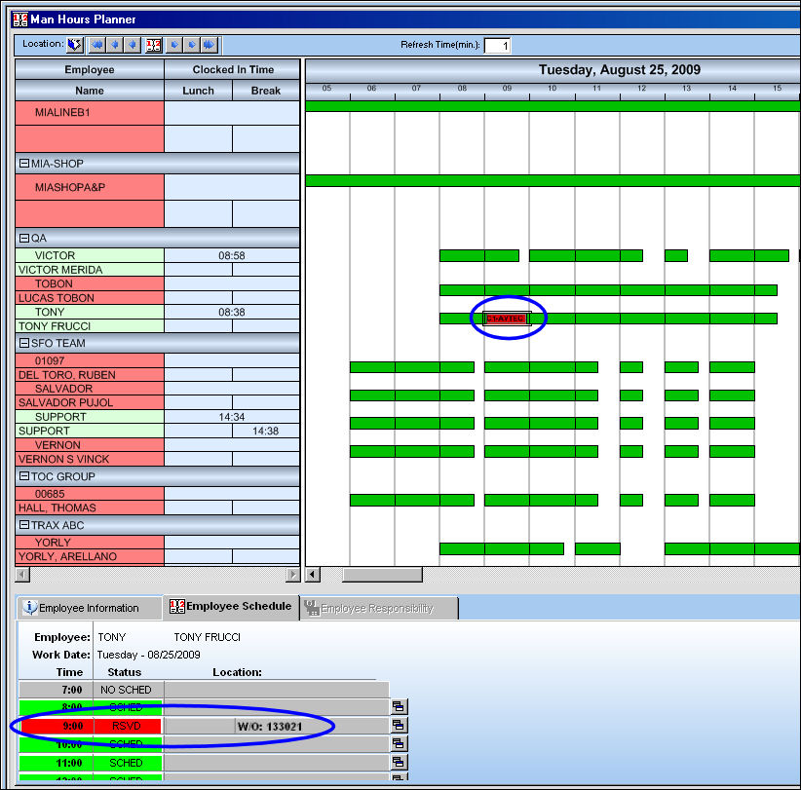The image size is (801, 790).
Task: Click the double-right fast forward arrow
Action: click(x=209, y=45)
